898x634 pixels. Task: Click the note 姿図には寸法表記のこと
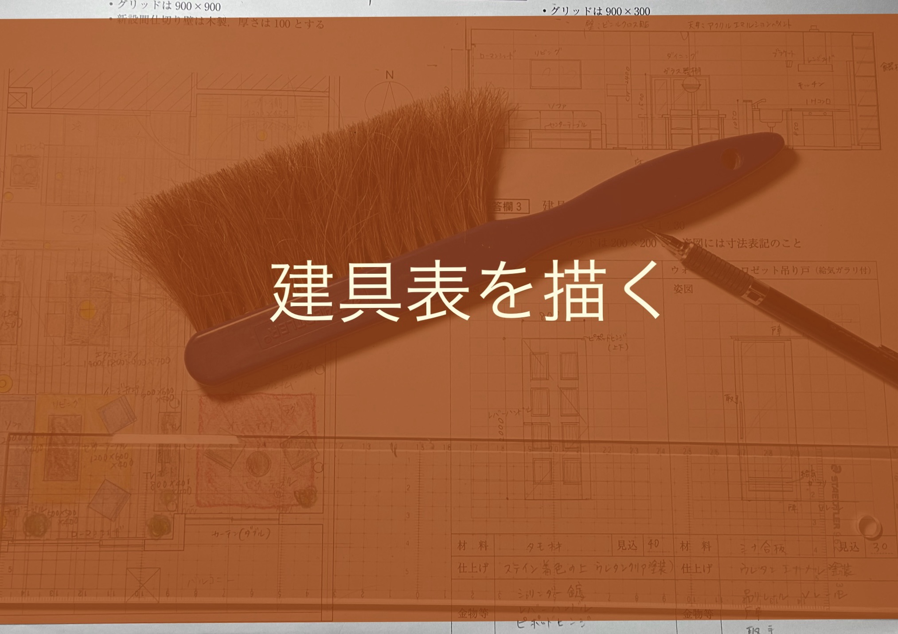click(742, 243)
